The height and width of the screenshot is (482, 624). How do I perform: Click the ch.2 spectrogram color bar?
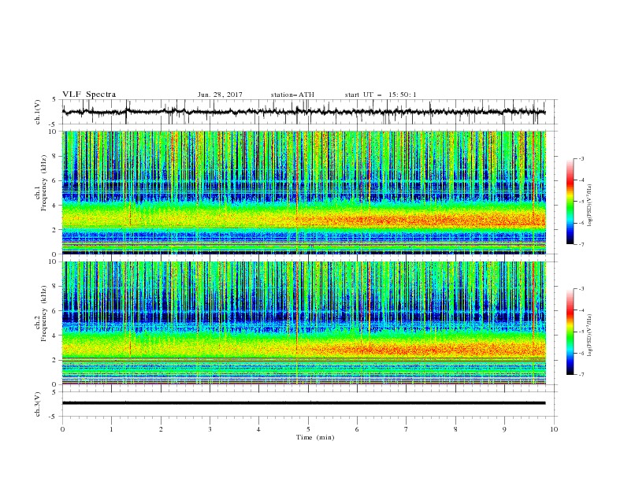coord(570,332)
